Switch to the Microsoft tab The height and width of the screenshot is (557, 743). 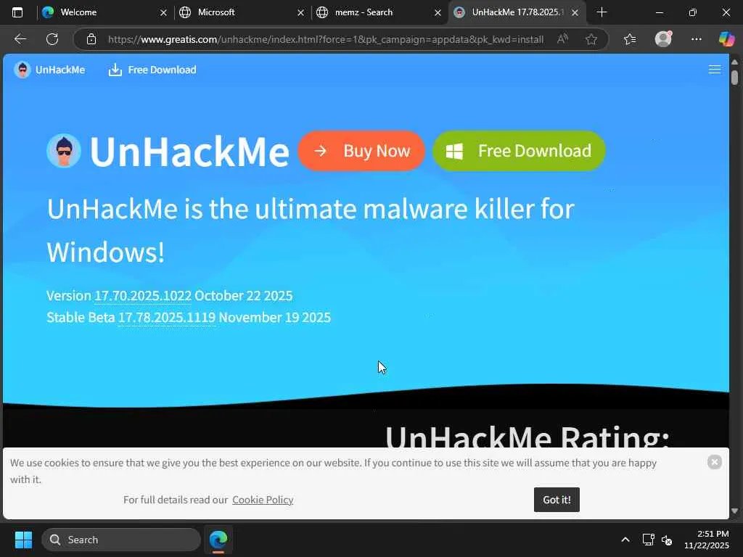[x=242, y=12]
